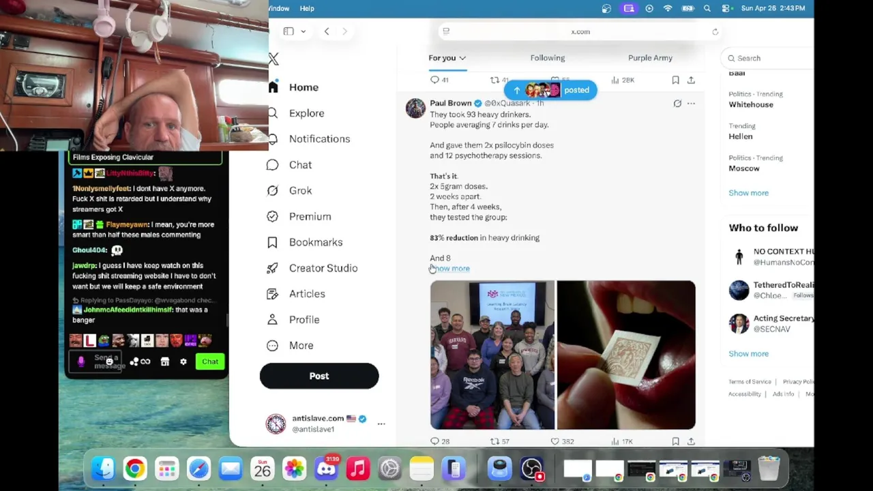The height and width of the screenshot is (491, 873).
Task: Open Profile in X sidebar
Action: pyautogui.click(x=294, y=320)
